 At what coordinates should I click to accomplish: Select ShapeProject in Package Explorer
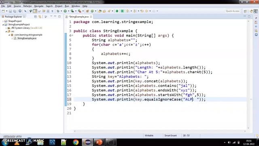[15, 21]
